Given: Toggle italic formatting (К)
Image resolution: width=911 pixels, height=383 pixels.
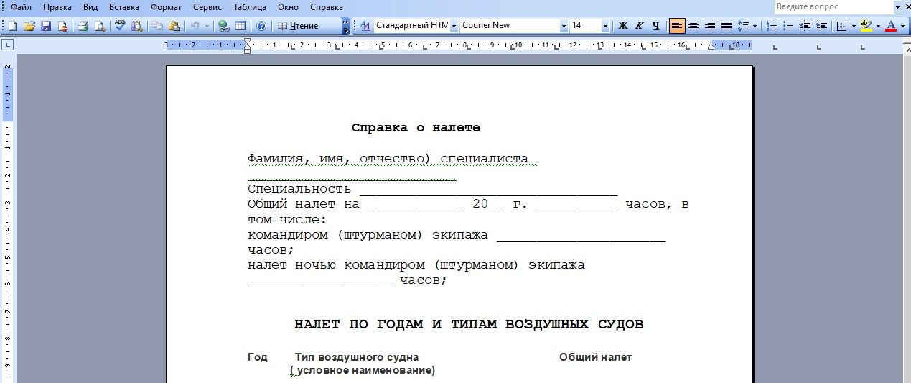Looking at the screenshot, I should click(640, 26).
